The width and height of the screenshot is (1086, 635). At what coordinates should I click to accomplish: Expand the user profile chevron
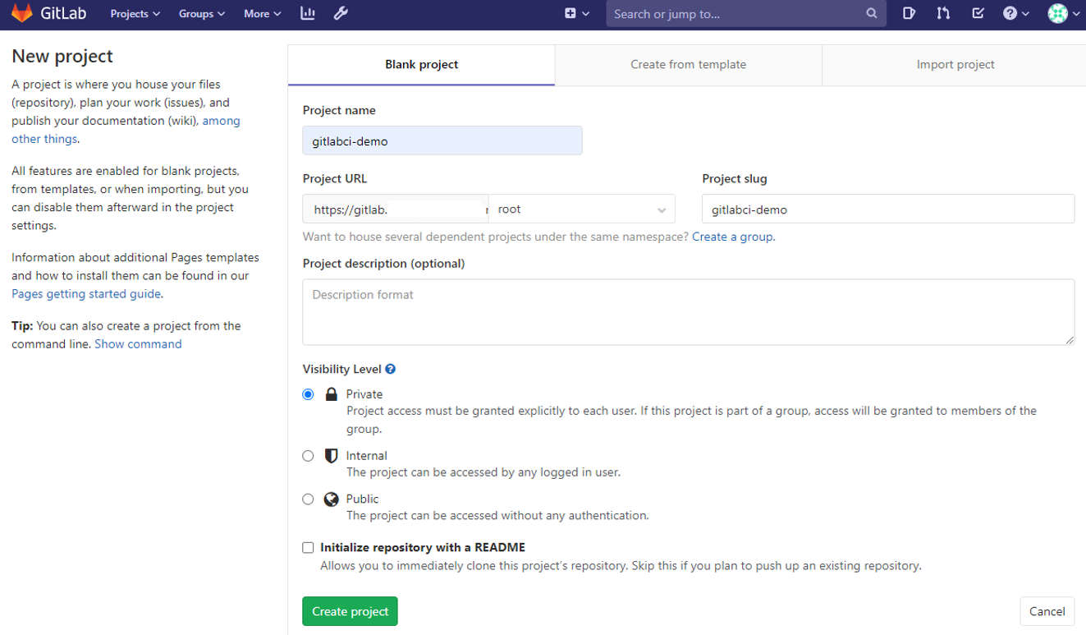1076,14
